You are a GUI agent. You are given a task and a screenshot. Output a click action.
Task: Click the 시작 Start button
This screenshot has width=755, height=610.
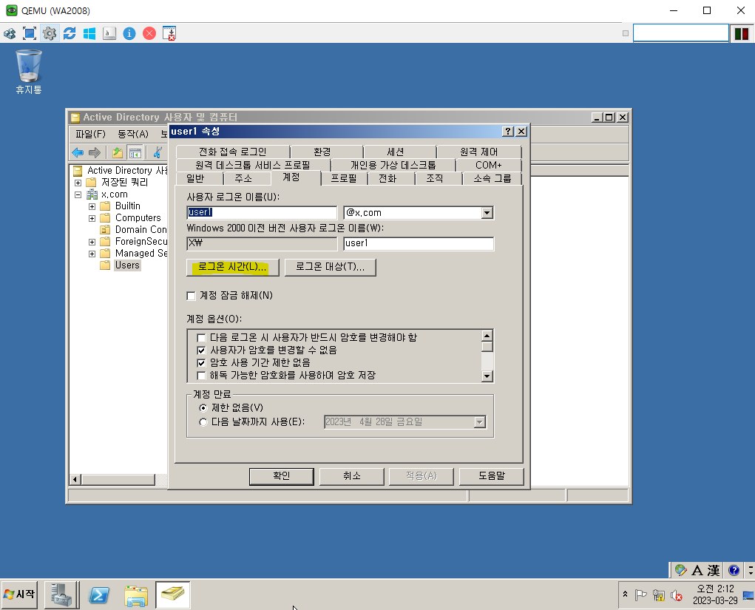[x=19, y=595]
